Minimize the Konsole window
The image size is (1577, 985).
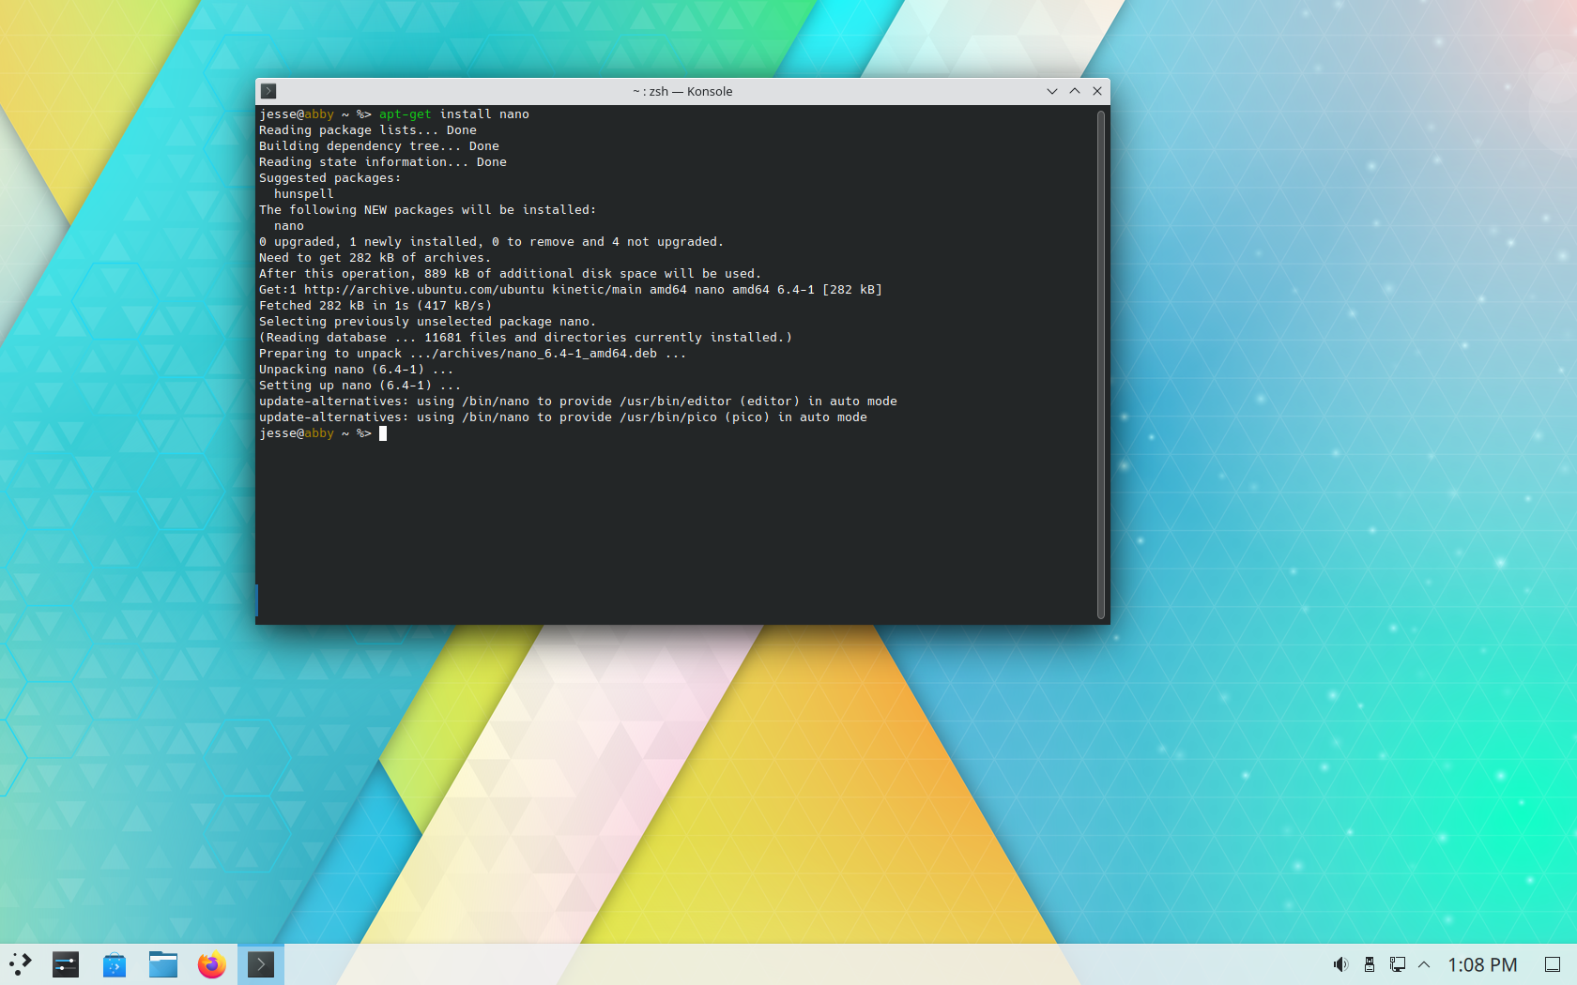1052,91
